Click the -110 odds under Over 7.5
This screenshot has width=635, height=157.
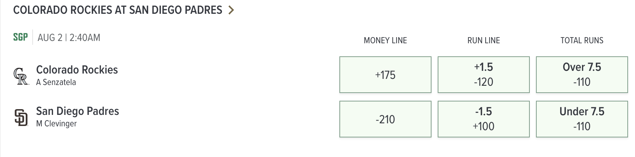[582, 82]
